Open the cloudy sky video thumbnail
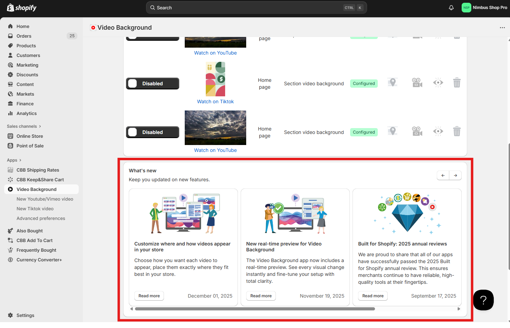 [x=215, y=128]
